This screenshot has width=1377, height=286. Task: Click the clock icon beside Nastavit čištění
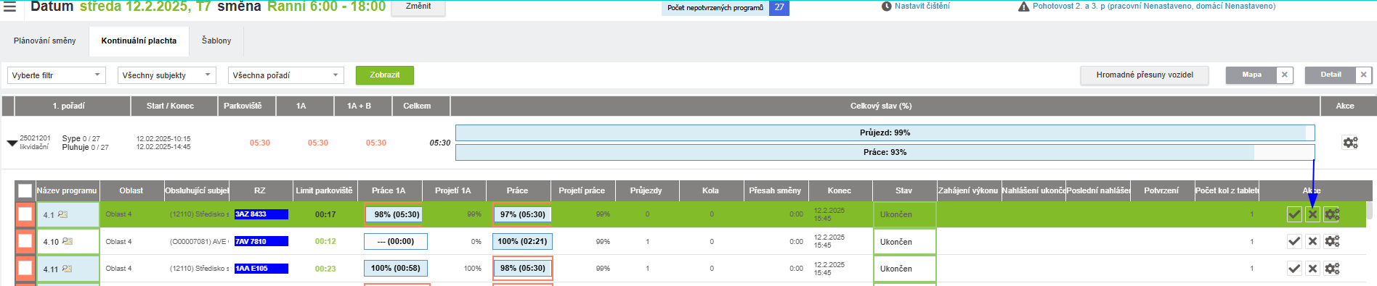point(886,7)
